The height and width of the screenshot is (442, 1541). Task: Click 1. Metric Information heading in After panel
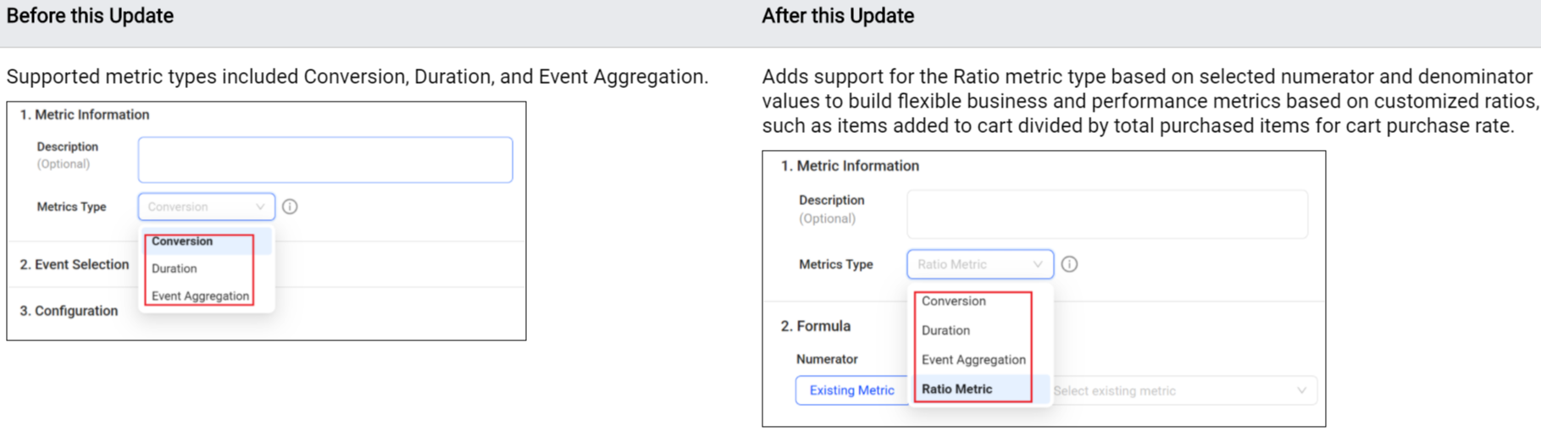click(850, 166)
